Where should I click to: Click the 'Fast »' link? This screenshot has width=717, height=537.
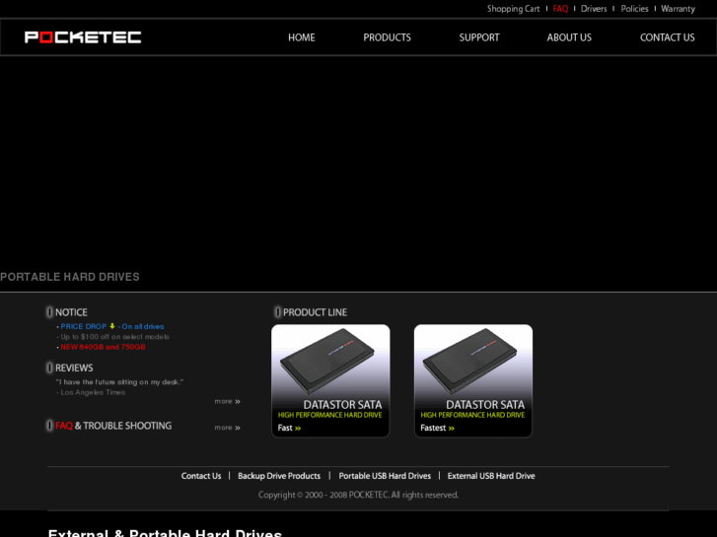(289, 428)
